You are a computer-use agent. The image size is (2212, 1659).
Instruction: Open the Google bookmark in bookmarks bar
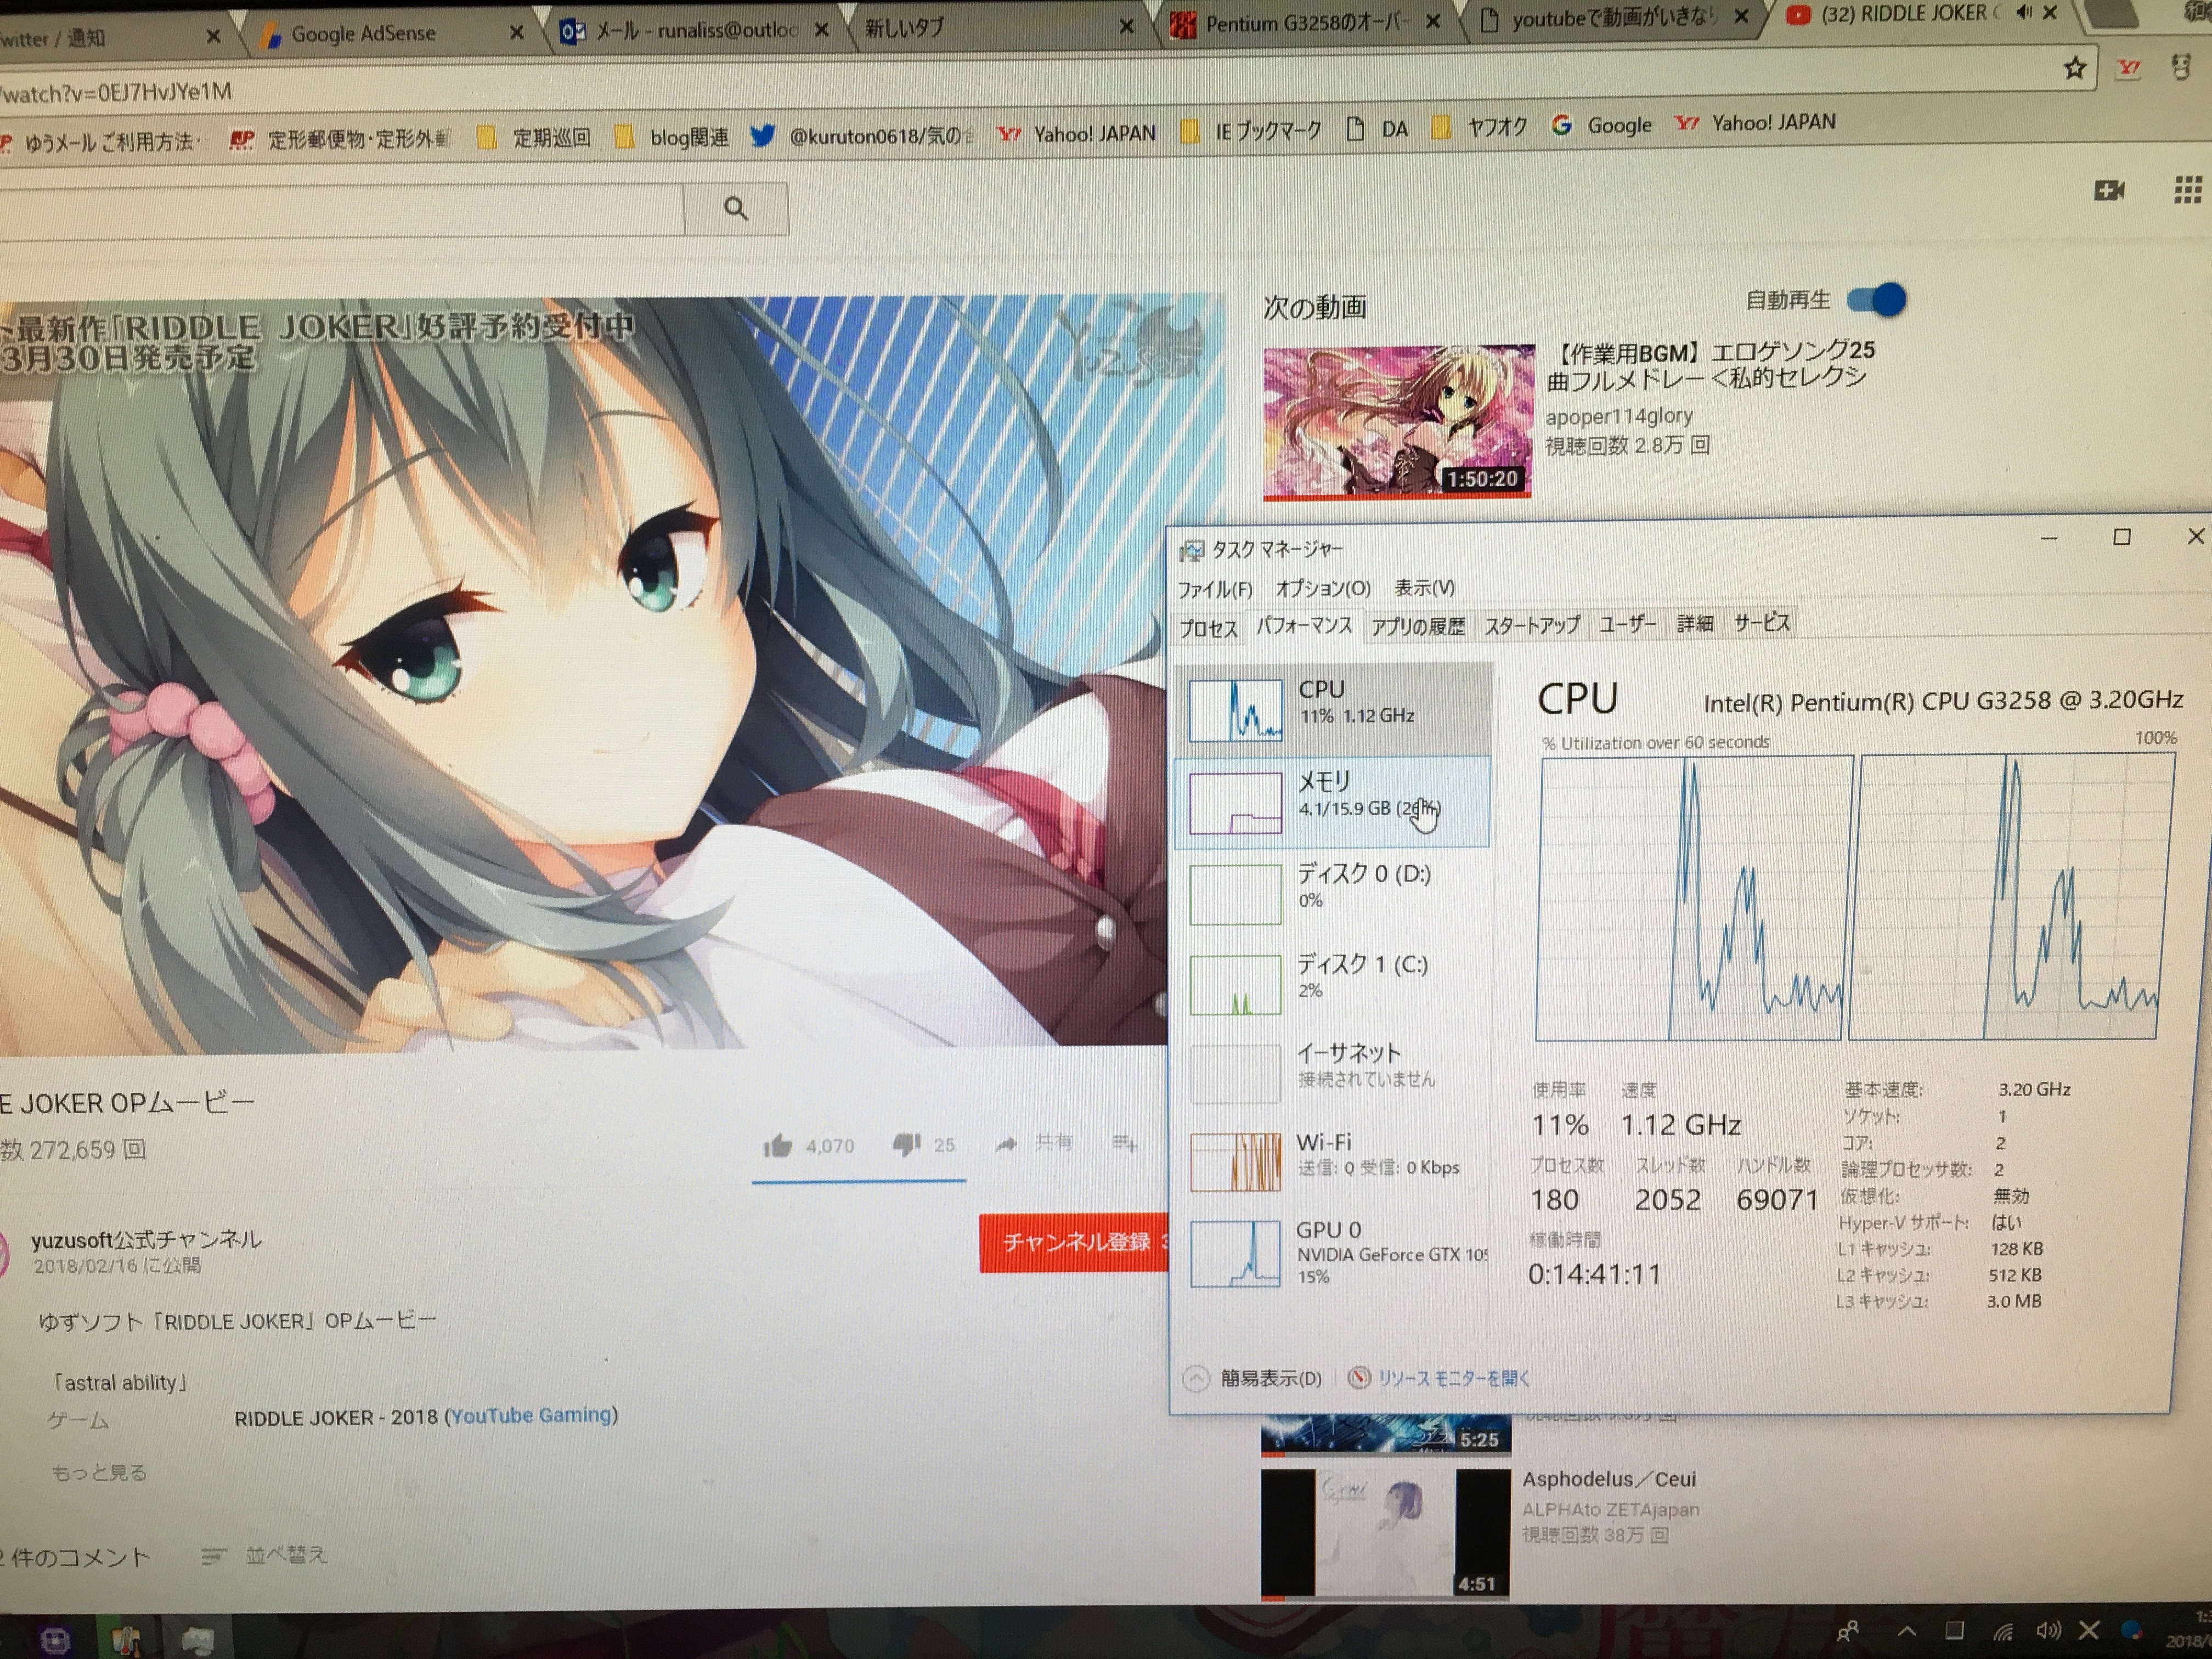(x=1602, y=126)
